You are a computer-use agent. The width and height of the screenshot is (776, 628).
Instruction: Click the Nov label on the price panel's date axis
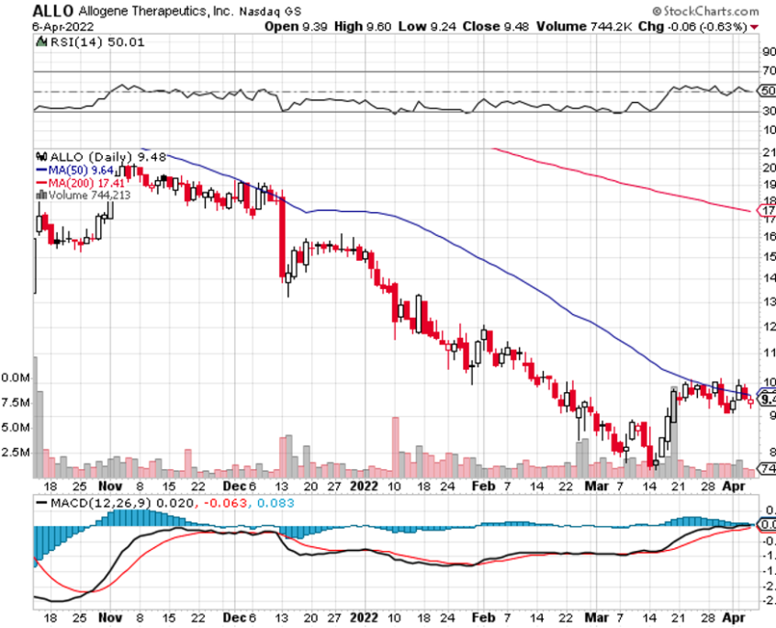pyautogui.click(x=110, y=486)
